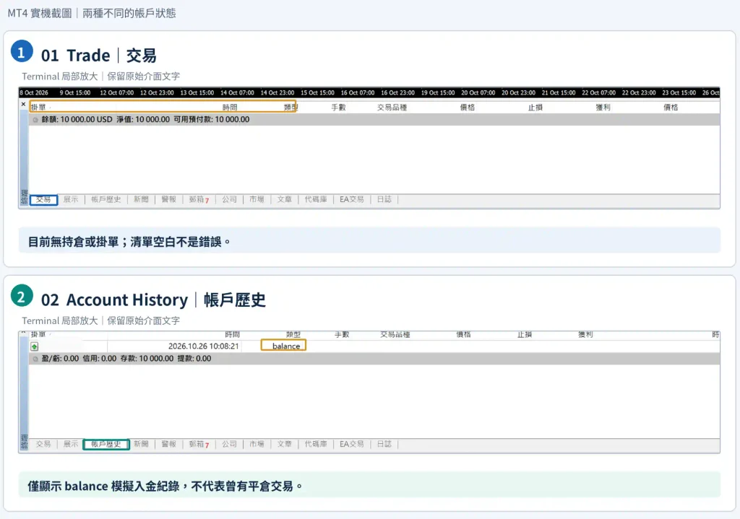The image size is (740, 519).
Task: Click the '19 Oct 15:00' chart time label
Action: 438,93
